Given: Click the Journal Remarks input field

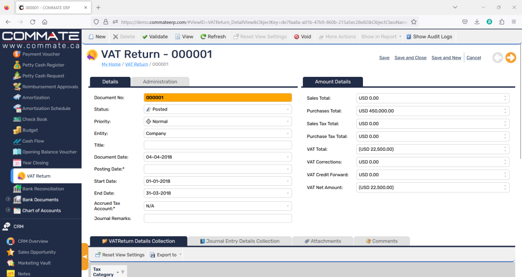Looking at the screenshot, I should coord(218,218).
